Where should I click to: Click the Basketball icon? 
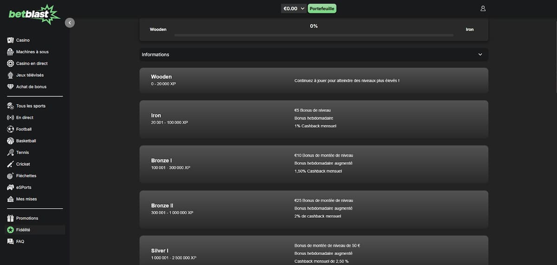[x=11, y=141]
